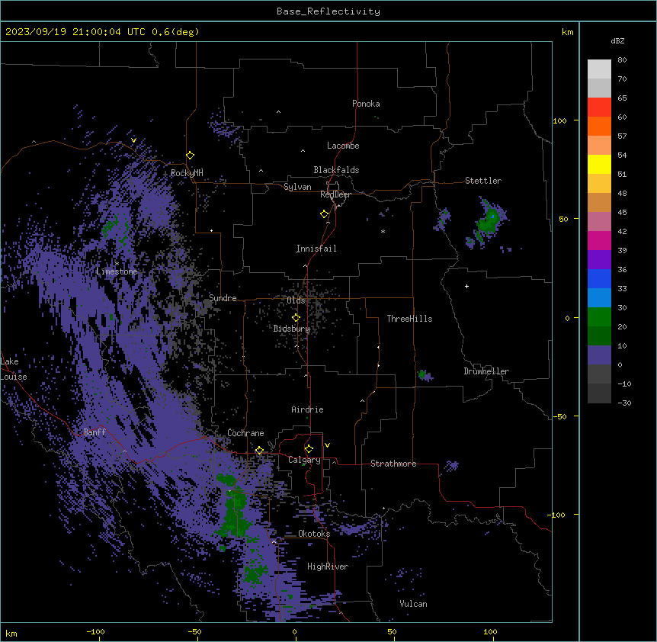
Task: Click the -50 tick on the bottom axis
Action: pyautogui.click(x=194, y=631)
